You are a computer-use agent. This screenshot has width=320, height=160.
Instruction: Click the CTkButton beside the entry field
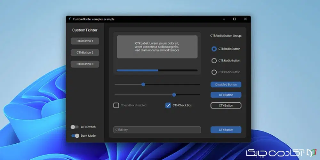pos(226,130)
